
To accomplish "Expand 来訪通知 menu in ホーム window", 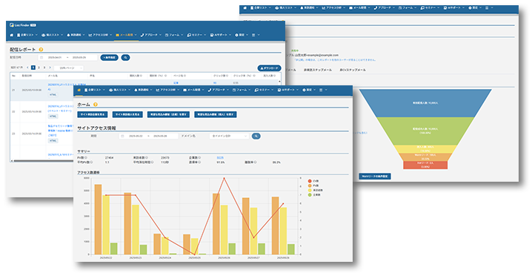I will (x=143, y=90).
